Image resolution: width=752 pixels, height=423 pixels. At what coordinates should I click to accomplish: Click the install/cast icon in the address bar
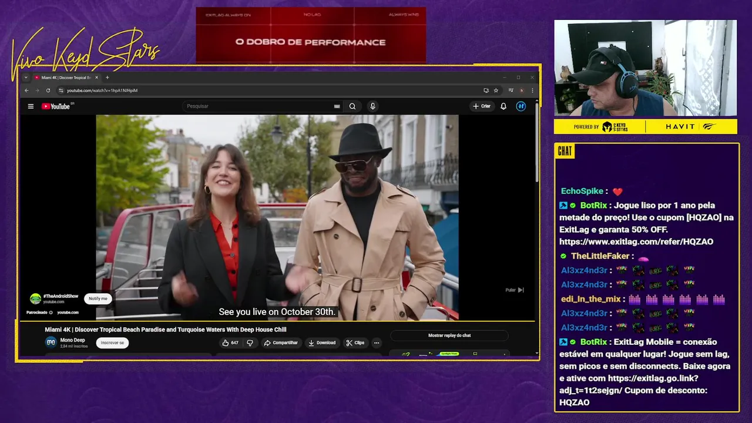(486, 90)
